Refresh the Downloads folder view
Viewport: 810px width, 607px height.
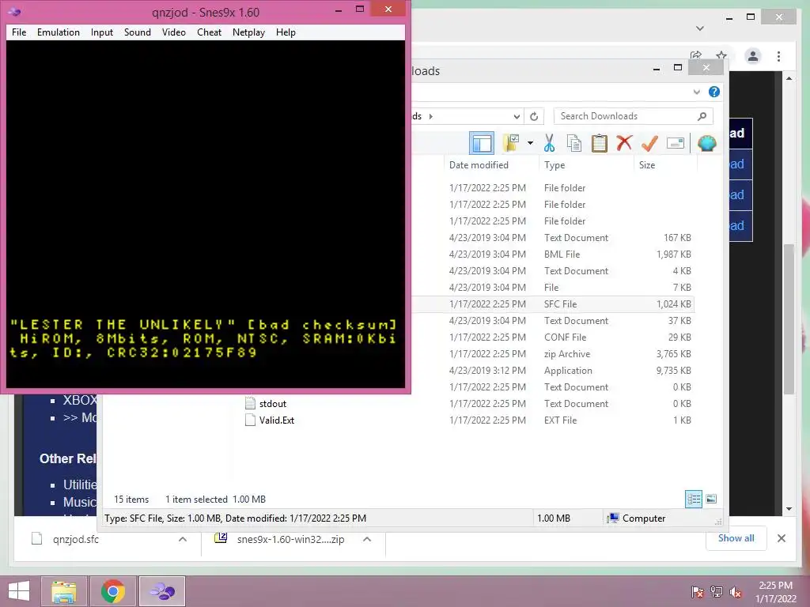tap(534, 116)
